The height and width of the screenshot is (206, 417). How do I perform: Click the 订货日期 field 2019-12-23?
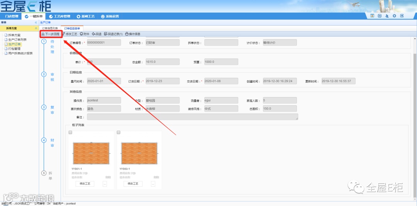click(x=162, y=81)
